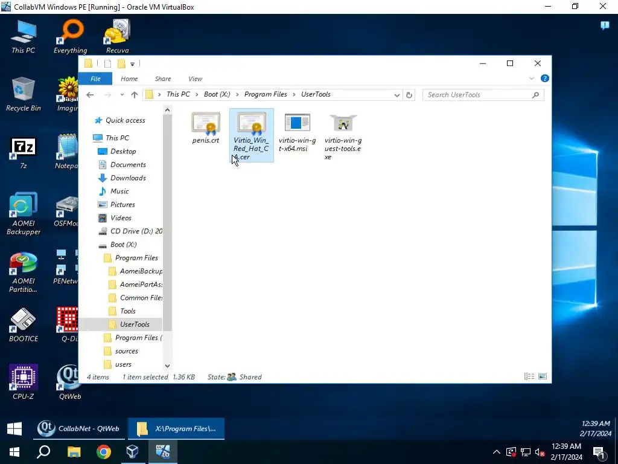Open recent locations dropdown arrow
The width and height of the screenshot is (618, 464).
point(122,95)
